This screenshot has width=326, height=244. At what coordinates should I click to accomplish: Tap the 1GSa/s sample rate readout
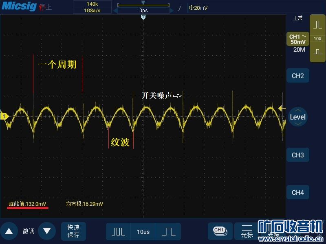92,11
